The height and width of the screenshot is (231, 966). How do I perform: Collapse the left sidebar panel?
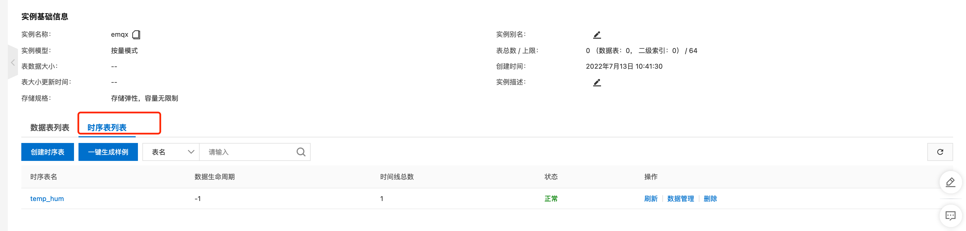pos(13,62)
